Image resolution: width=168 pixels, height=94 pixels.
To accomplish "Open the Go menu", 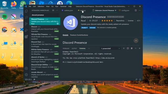I will (52, 6).
